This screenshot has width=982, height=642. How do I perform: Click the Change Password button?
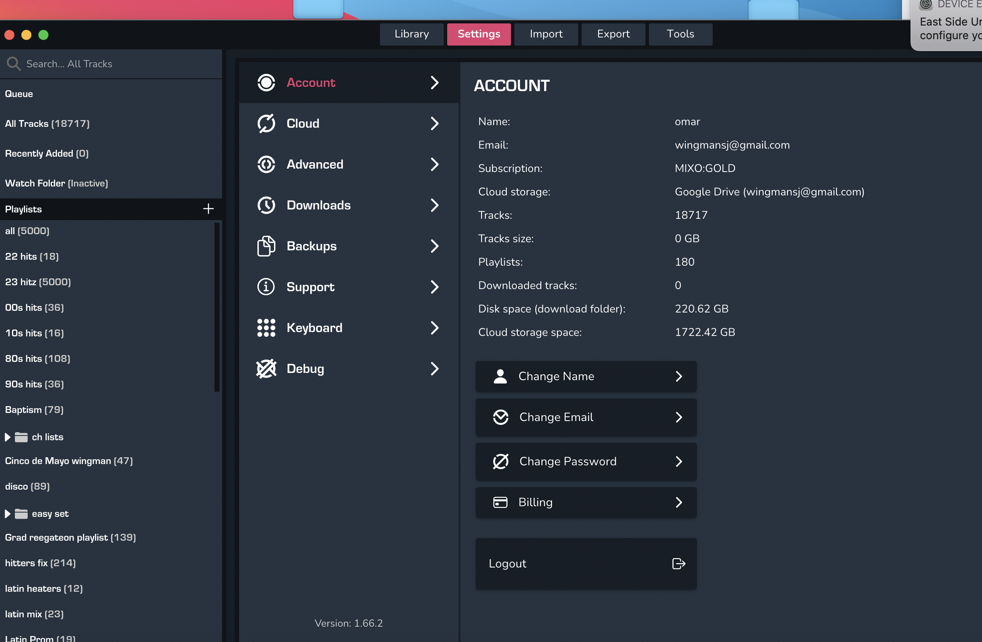[586, 461]
